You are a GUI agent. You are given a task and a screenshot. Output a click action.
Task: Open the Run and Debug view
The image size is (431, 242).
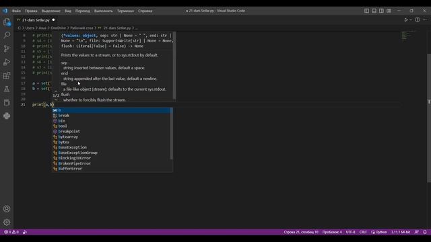click(7, 62)
